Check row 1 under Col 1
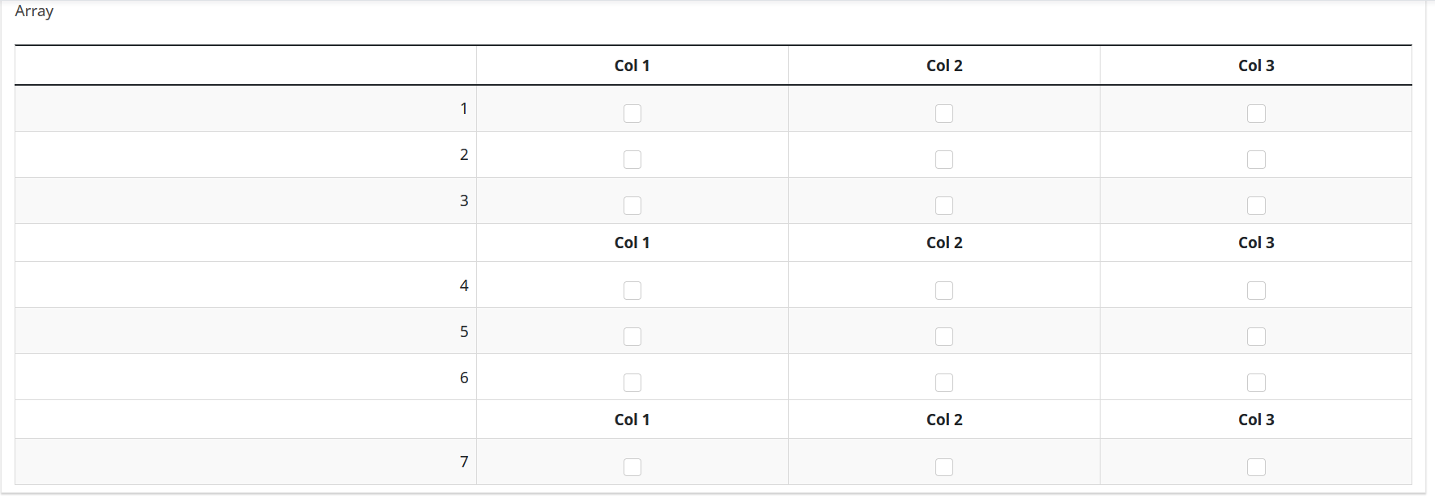This screenshot has height=502, width=1435. pos(632,113)
